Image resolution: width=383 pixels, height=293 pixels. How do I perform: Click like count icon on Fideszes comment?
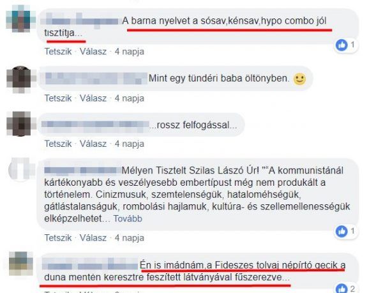click(x=342, y=289)
